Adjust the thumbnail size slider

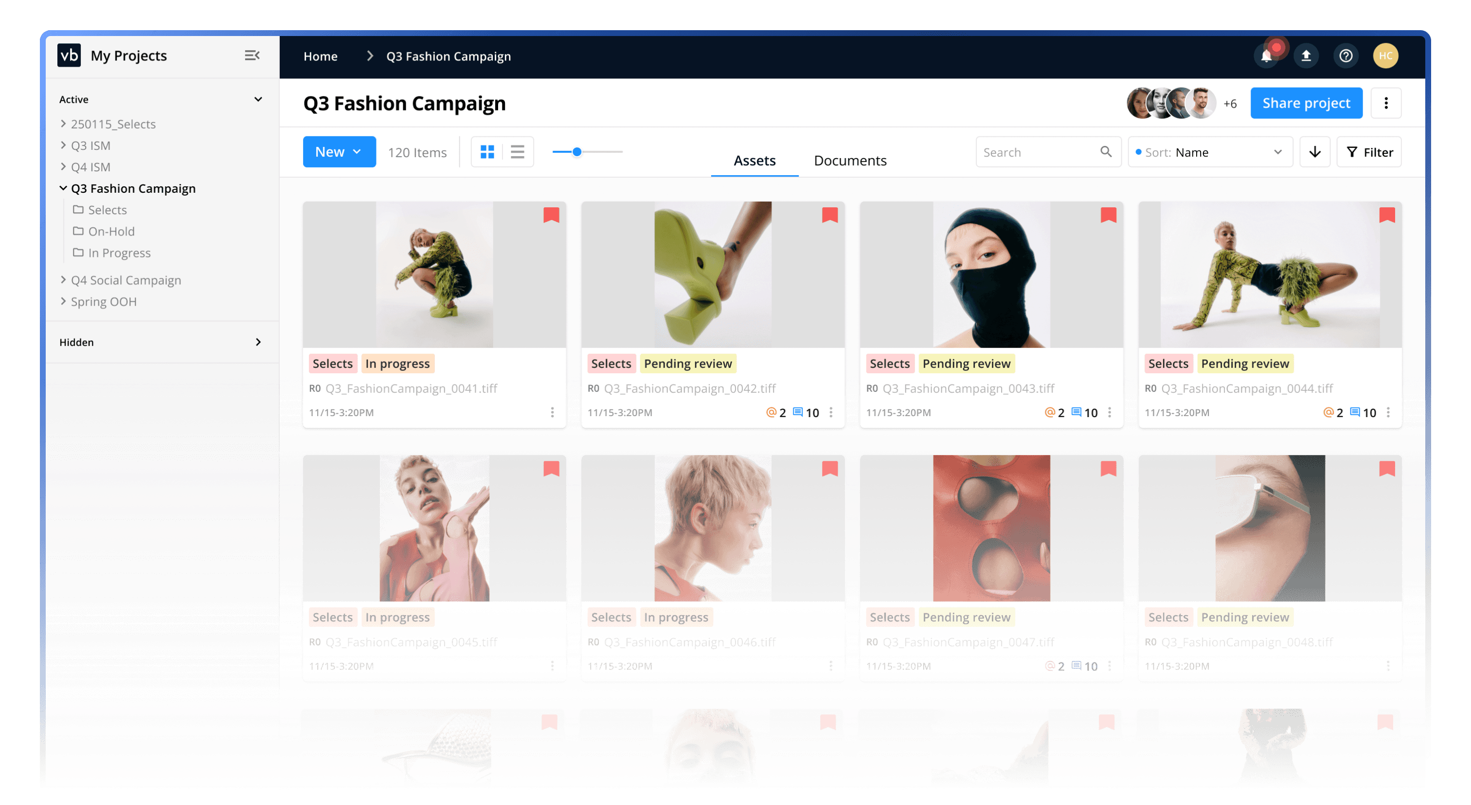[x=577, y=152]
